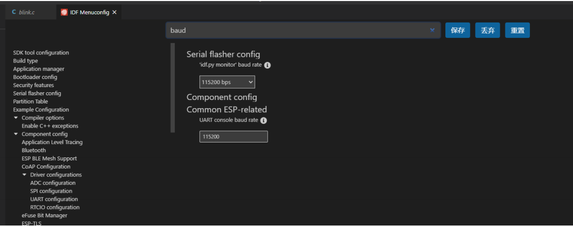
Task: Open Application Level Tracing entry
Action: tap(52, 142)
